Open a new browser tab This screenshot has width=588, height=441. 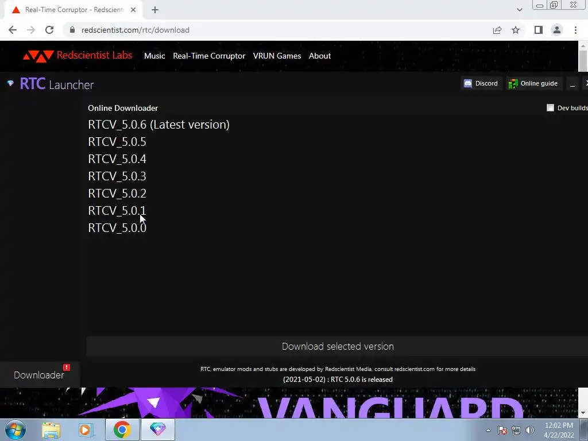tap(155, 10)
